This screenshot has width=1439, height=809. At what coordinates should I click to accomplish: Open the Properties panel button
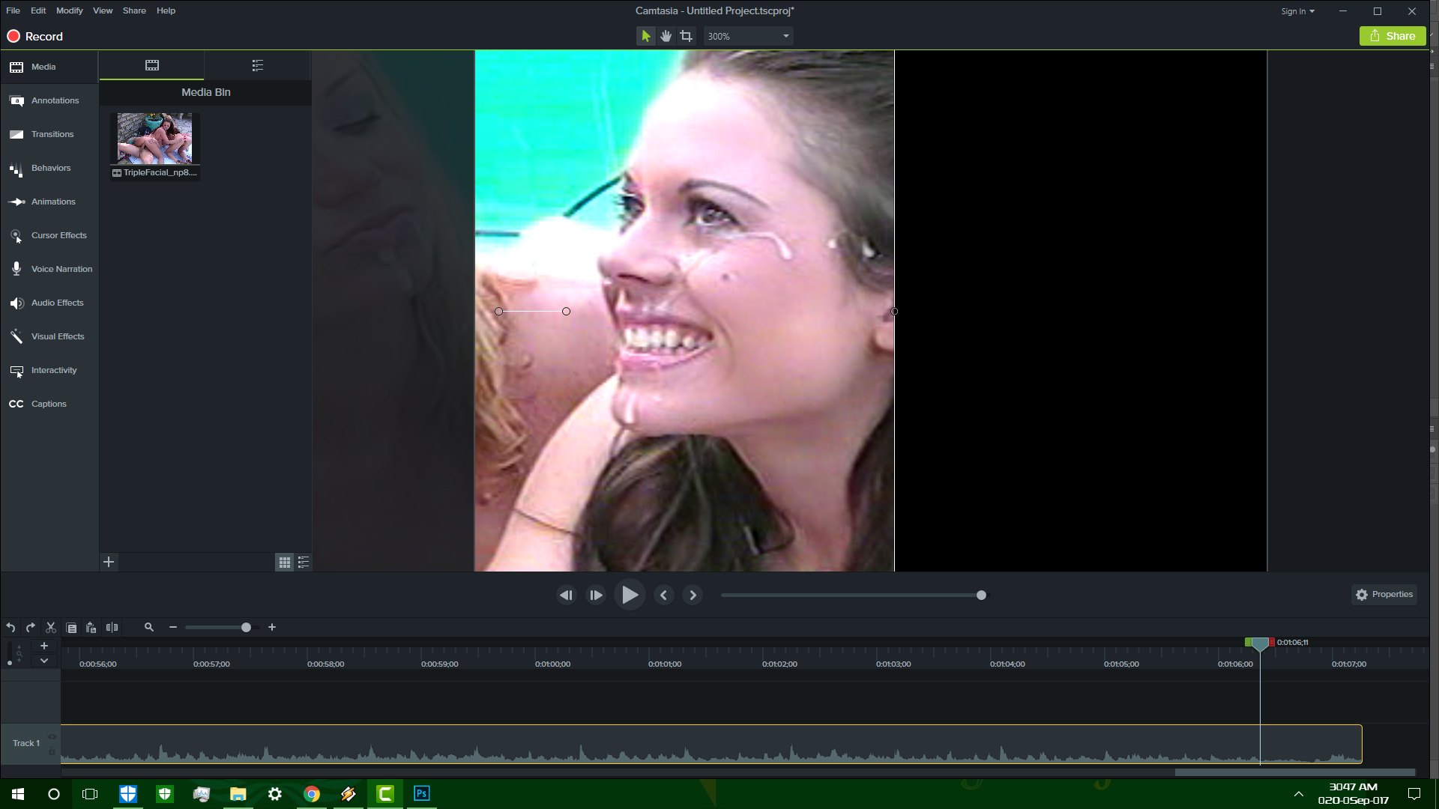(x=1384, y=594)
